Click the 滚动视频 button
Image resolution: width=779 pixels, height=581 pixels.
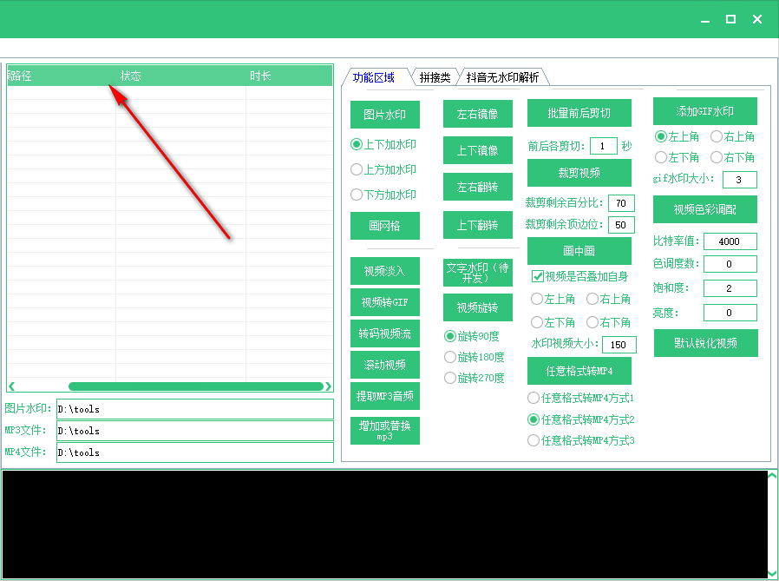coord(385,365)
